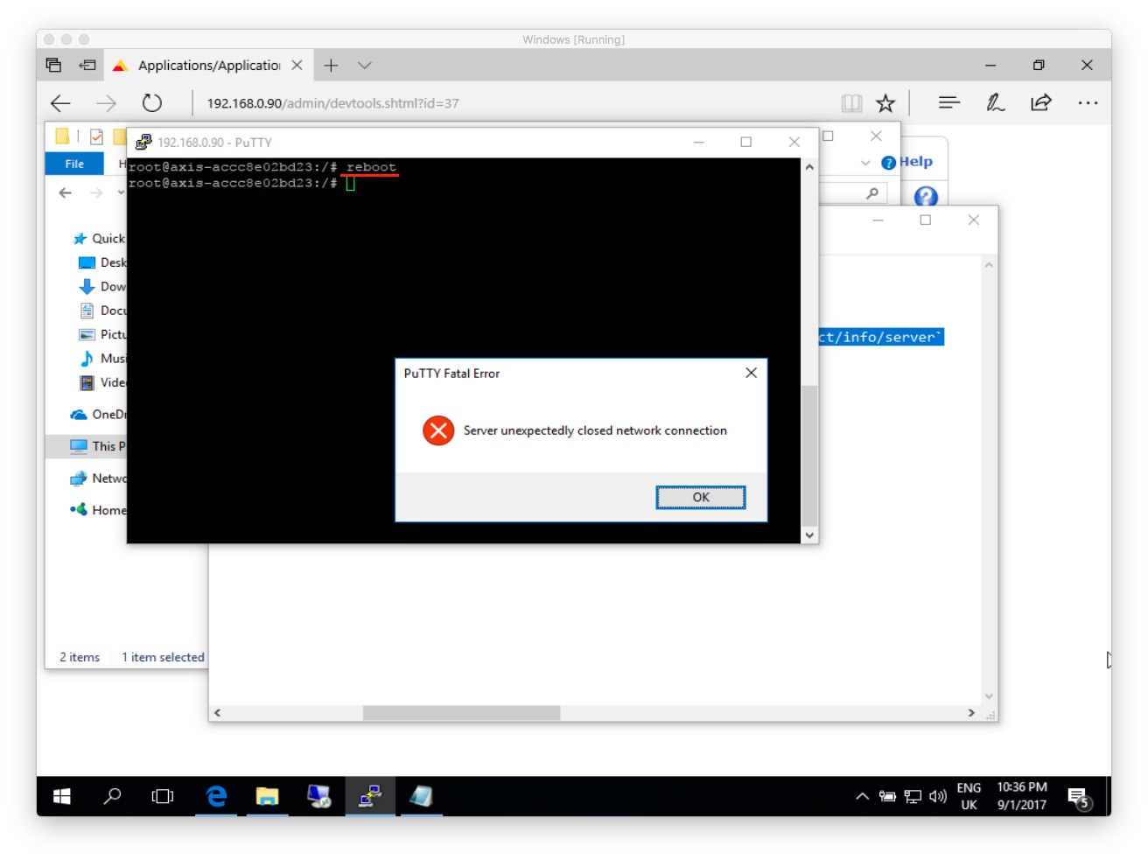
Task: Click the highlighted 'ct/info/server`' text
Action: tap(881, 338)
